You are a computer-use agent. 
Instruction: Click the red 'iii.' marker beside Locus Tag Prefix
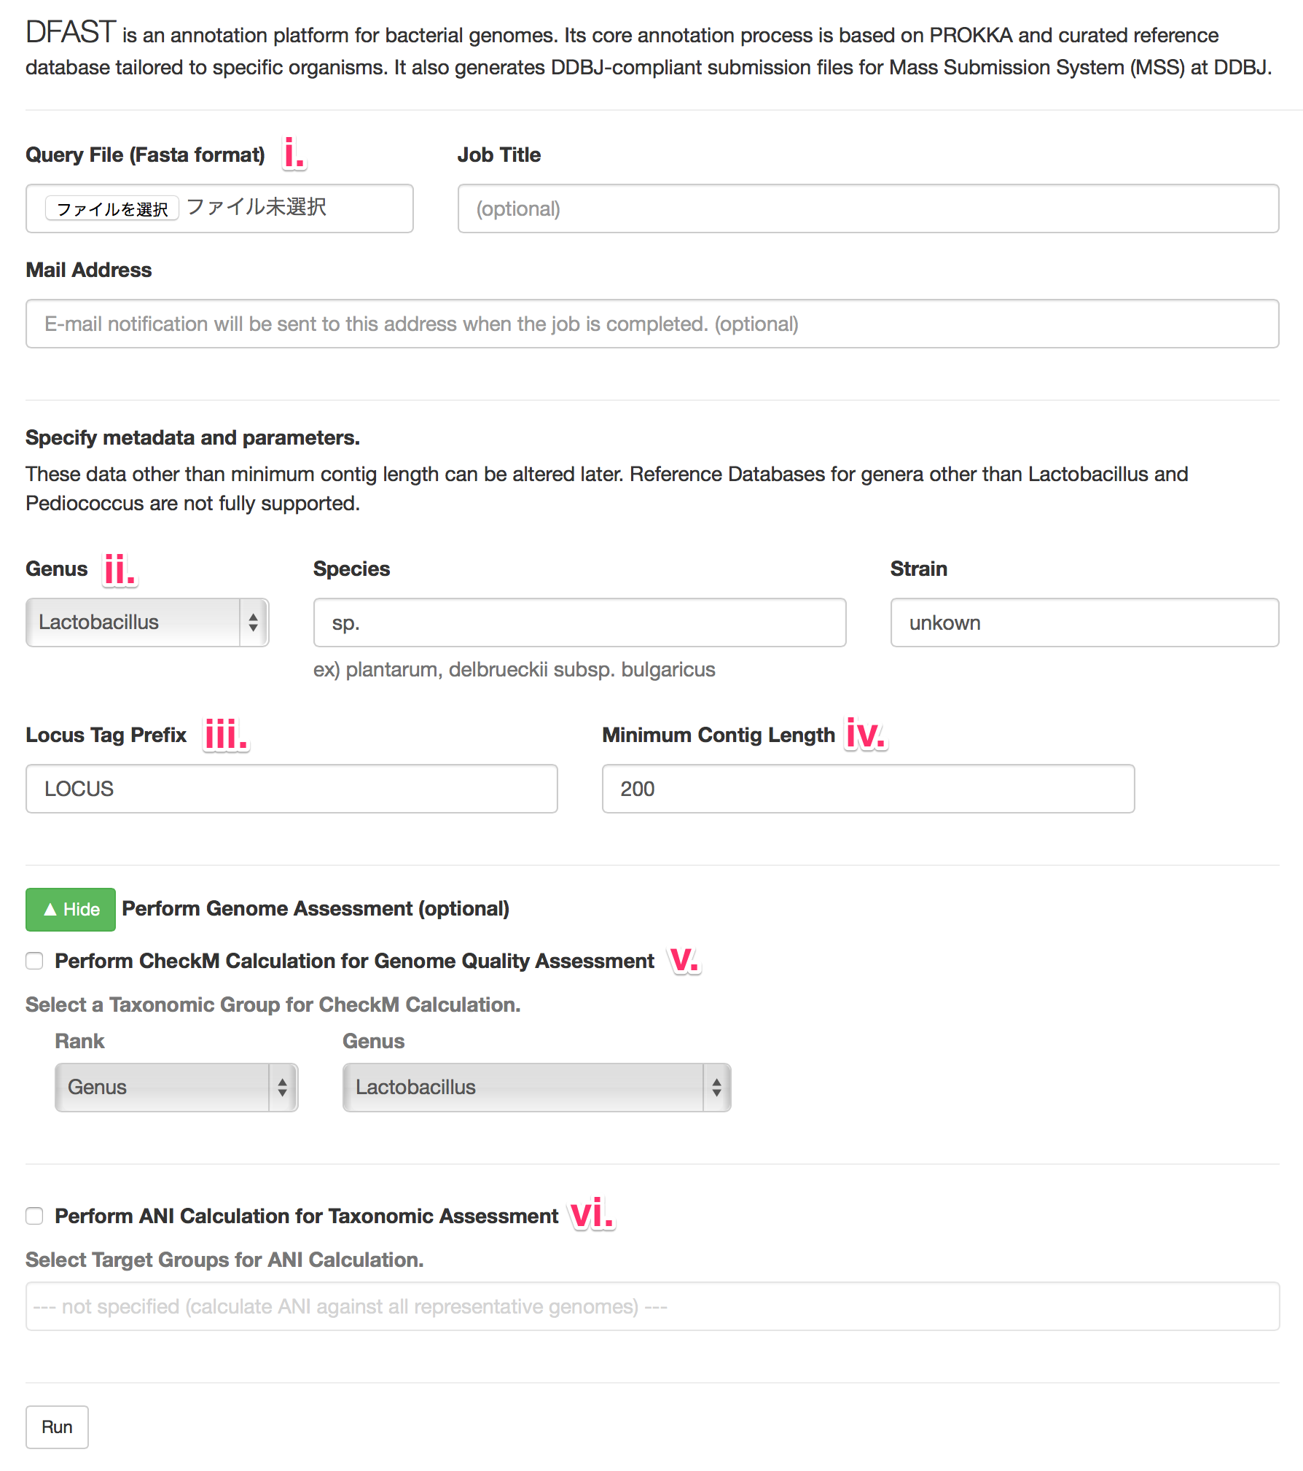tap(226, 734)
